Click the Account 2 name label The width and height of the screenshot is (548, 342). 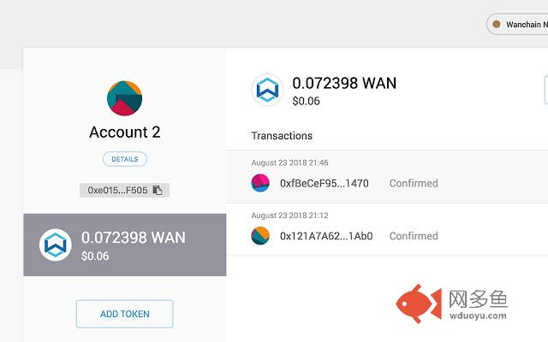tap(125, 133)
